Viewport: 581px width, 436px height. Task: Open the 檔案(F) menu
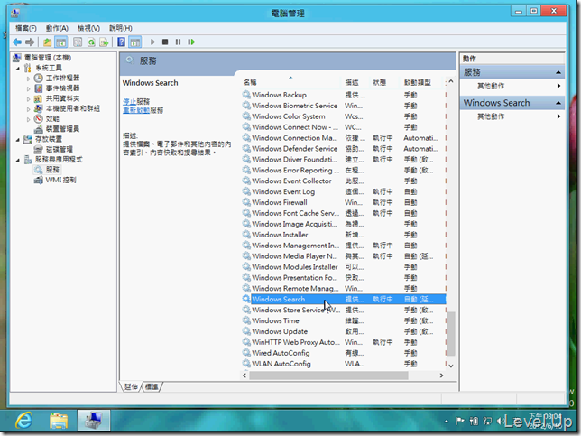click(x=26, y=28)
